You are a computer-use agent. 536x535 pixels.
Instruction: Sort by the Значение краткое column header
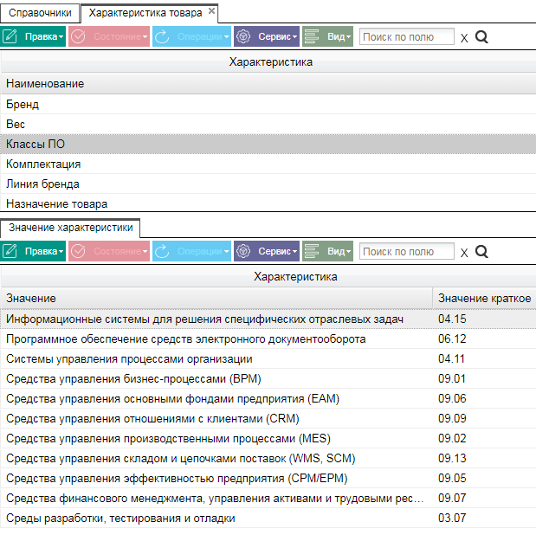(484, 299)
